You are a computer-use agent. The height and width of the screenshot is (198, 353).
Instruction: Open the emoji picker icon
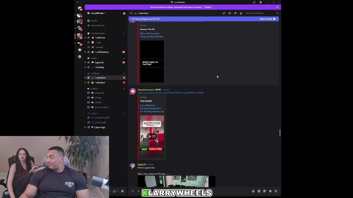[x=270, y=191]
